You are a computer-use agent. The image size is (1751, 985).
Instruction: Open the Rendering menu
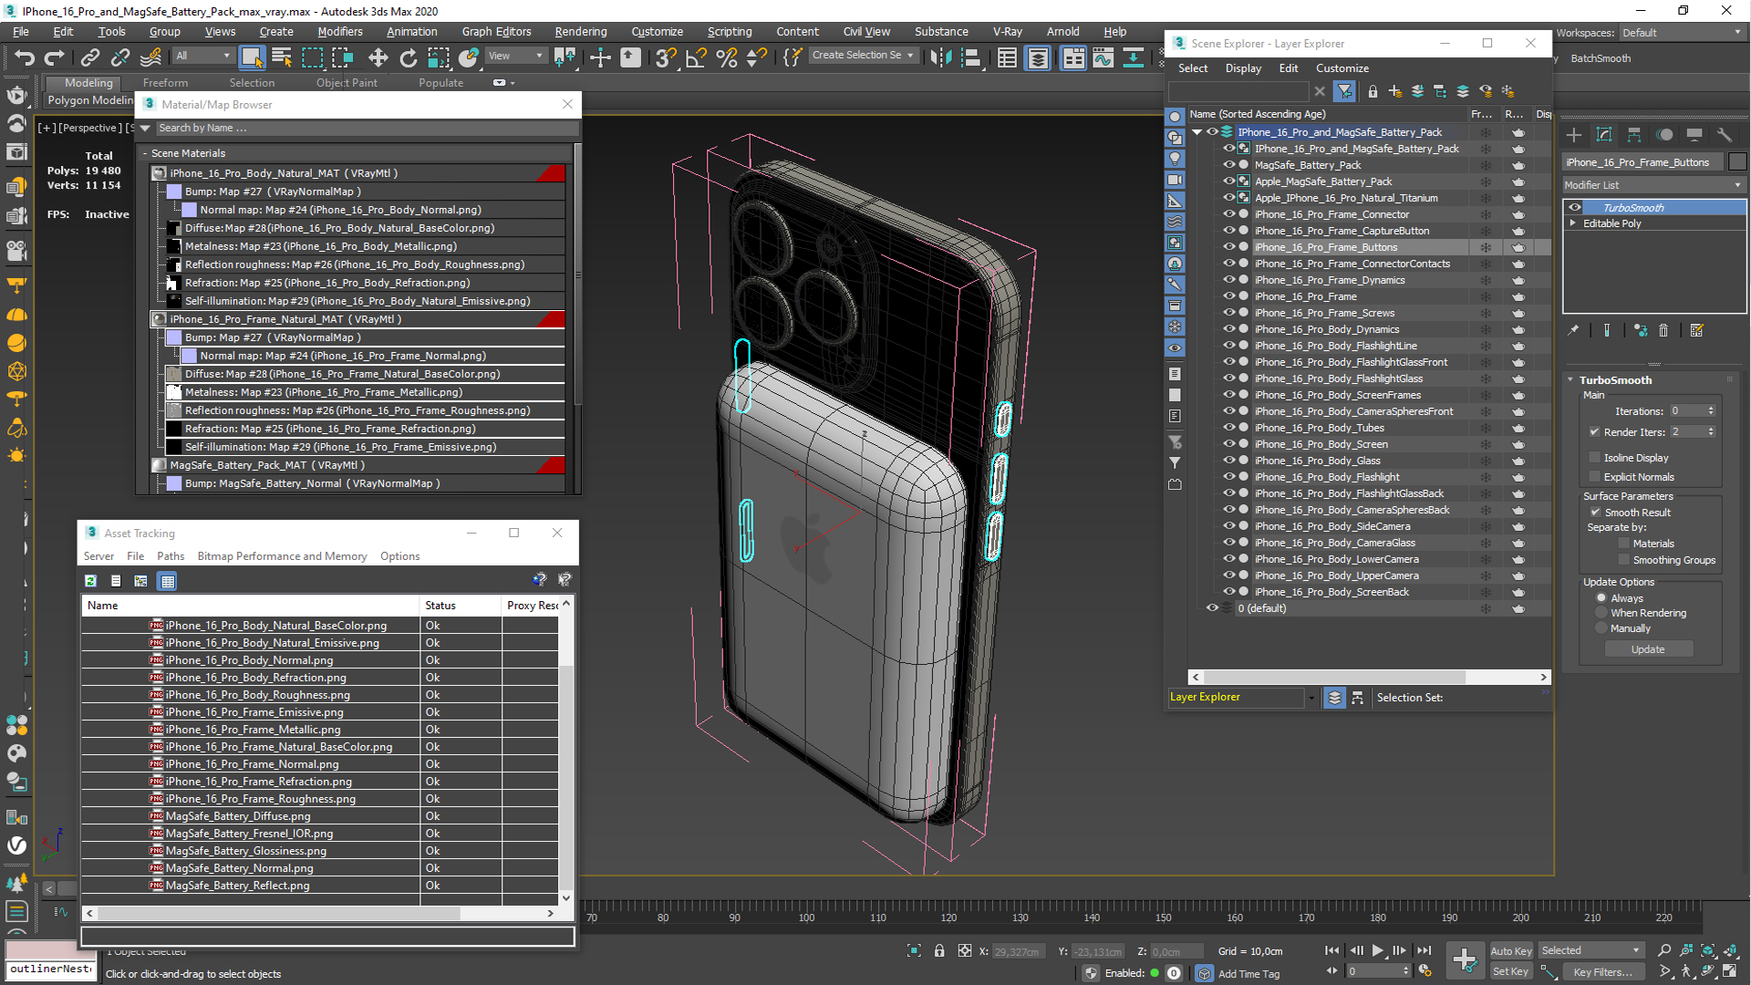coord(581,31)
